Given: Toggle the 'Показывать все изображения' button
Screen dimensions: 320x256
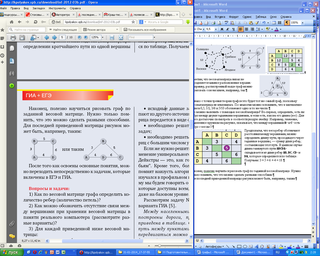Looking at the screenshot, I should [x=148, y=30].
